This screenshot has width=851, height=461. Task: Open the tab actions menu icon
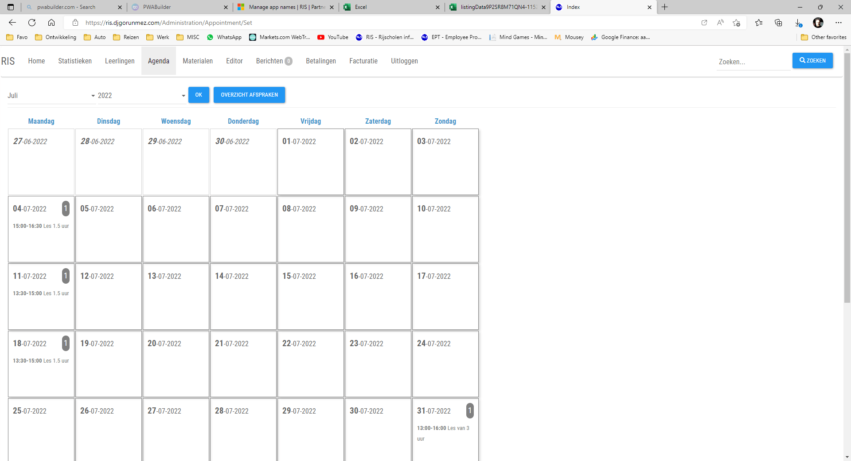(x=11, y=7)
